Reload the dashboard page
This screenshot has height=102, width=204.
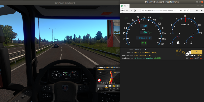[x=131, y=11]
